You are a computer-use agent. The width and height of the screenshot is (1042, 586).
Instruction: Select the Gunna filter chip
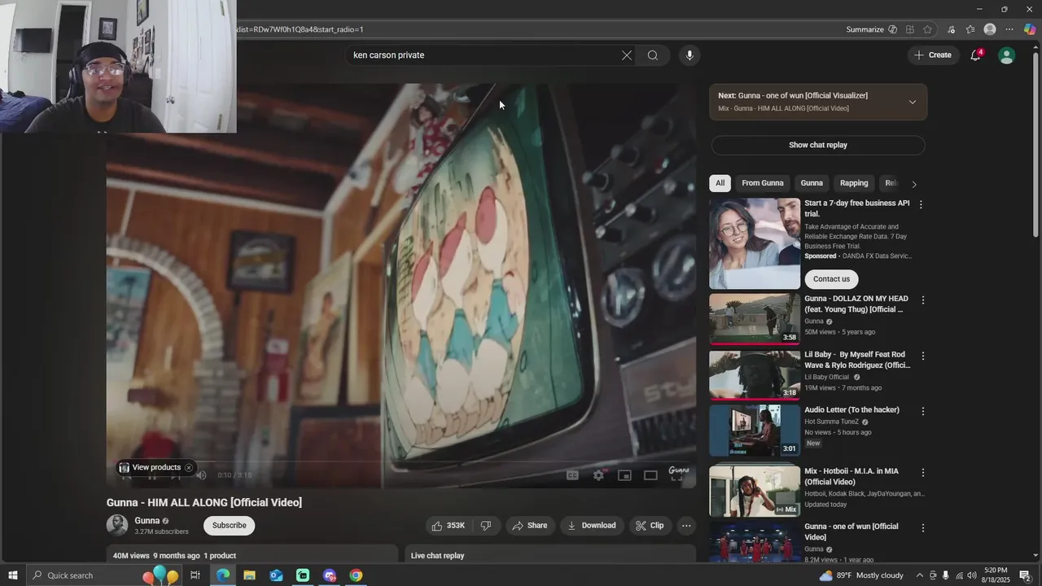pos(812,183)
